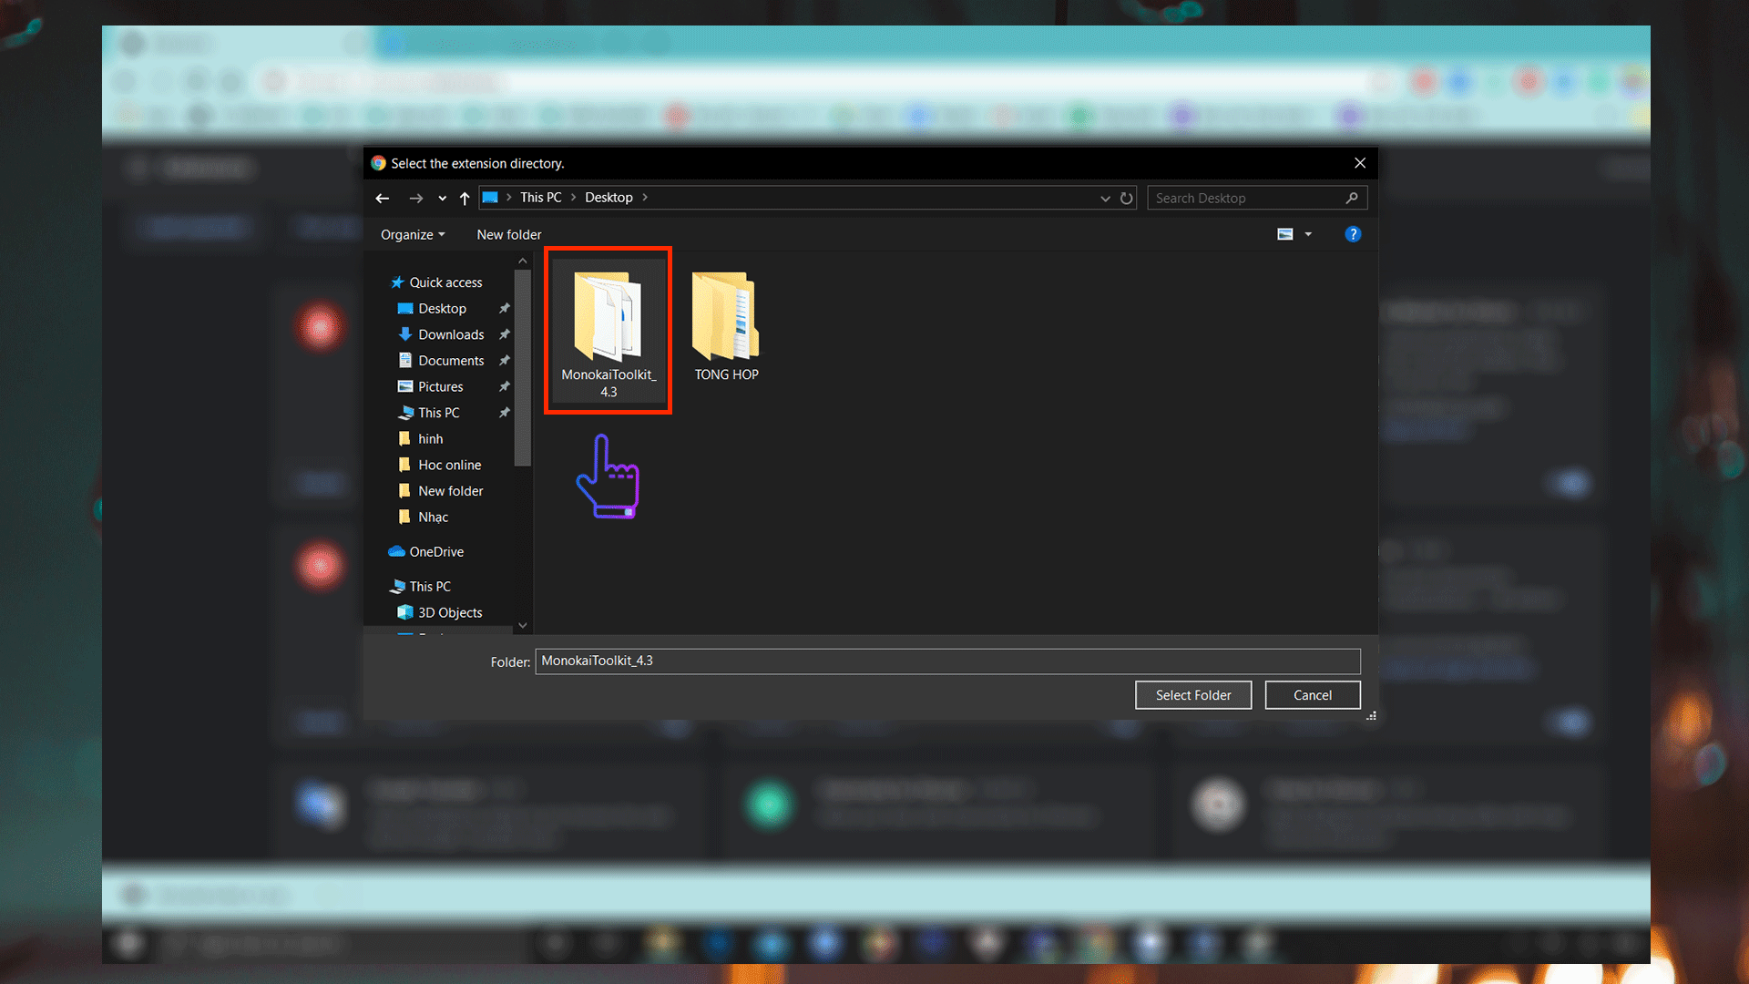
Task: Click the refresh button in address bar
Action: point(1126,197)
